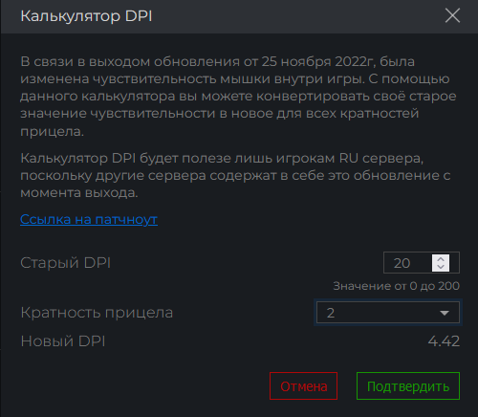Viewport: 478px width, 417px height.
Task: Open the Ссылка на патчноут link
Action: 89,219
